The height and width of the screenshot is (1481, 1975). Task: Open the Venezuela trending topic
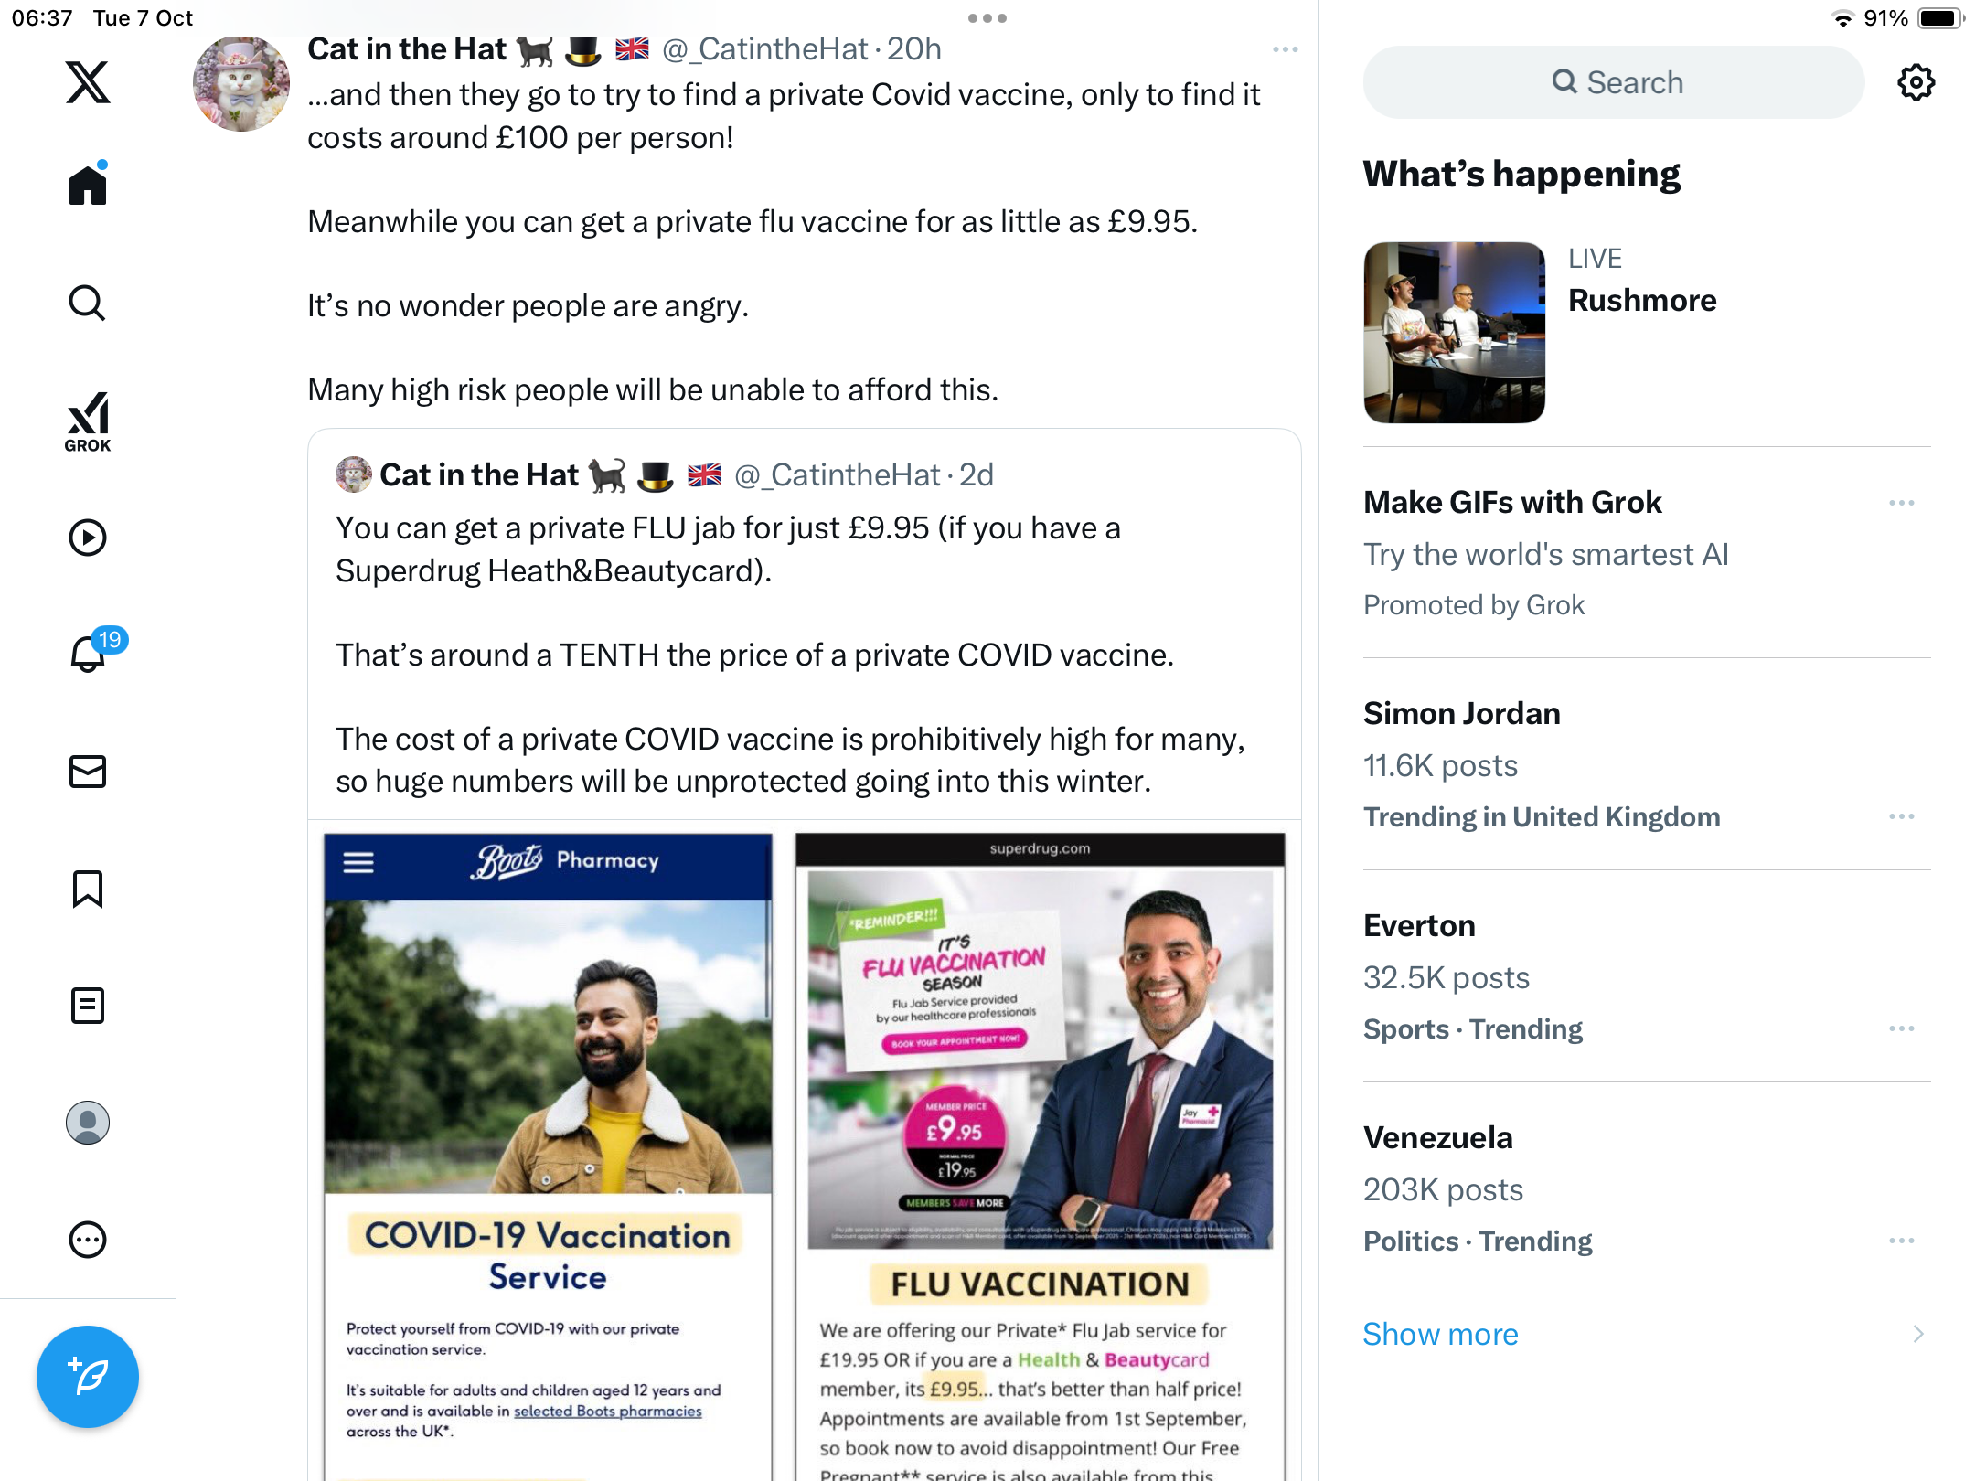pos(1646,1188)
